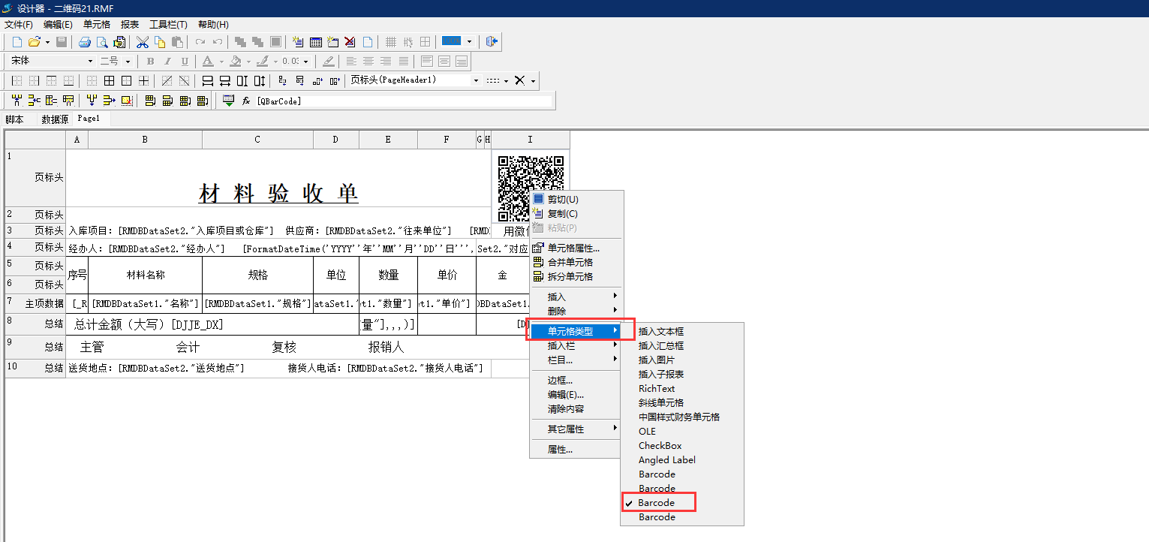
Task: Click the [QBarCode] formula input field
Action: pyautogui.click(x=402, y=101)
